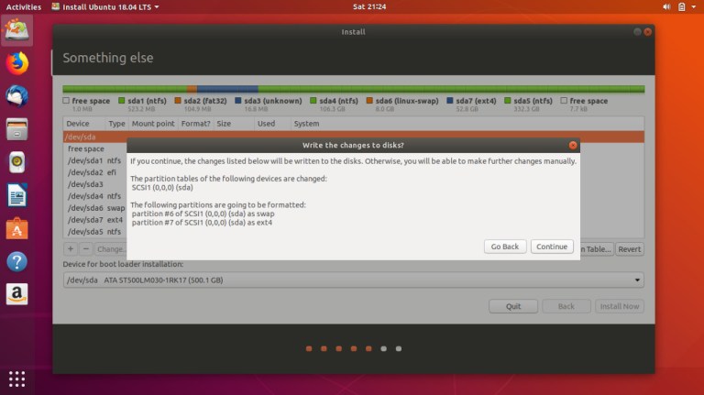704x395 pixels.
Task: Click the Format? column header
Action: tap(196, 124)
